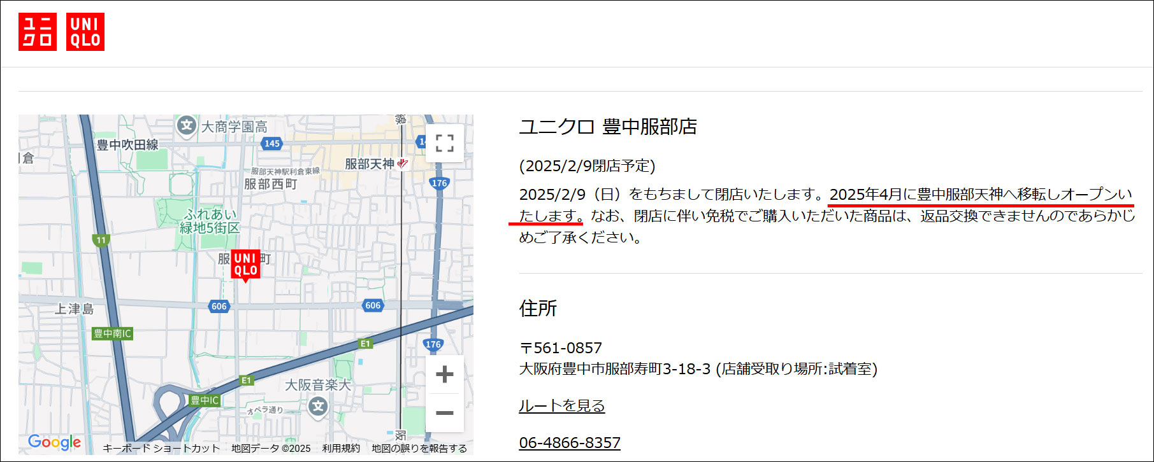Click the 大商学園高 school icon on map
The image size is (1154, 462).
click(186, 125)
